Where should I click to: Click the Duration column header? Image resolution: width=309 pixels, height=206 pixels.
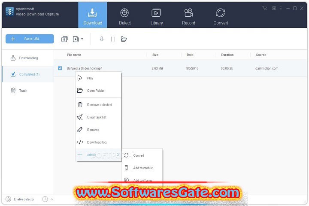[227, 55]
